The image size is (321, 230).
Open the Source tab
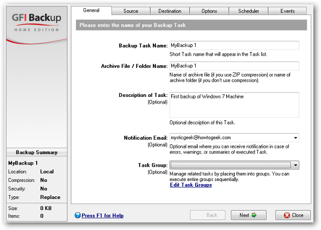pos(131,11)
